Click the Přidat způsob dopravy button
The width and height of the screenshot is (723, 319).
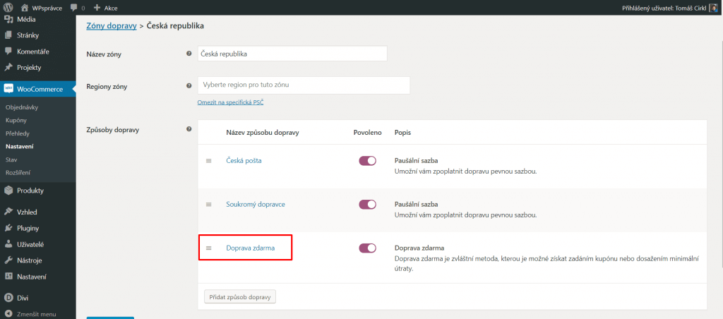pyautogui.click(x=240, y=297)
